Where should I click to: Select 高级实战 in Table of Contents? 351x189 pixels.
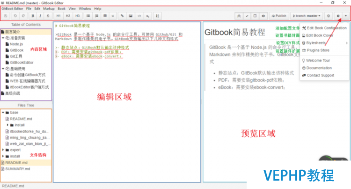13,93
